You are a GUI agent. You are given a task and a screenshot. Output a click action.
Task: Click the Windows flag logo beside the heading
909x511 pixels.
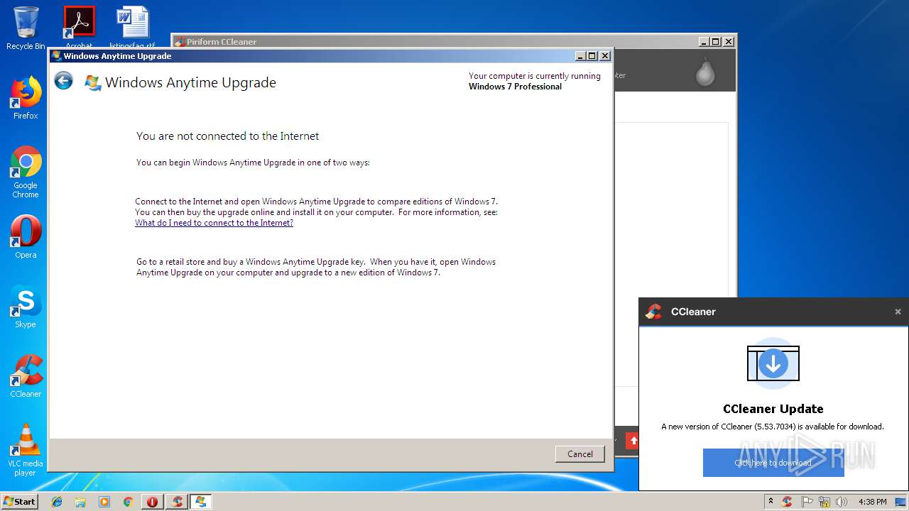click(92, 82)
